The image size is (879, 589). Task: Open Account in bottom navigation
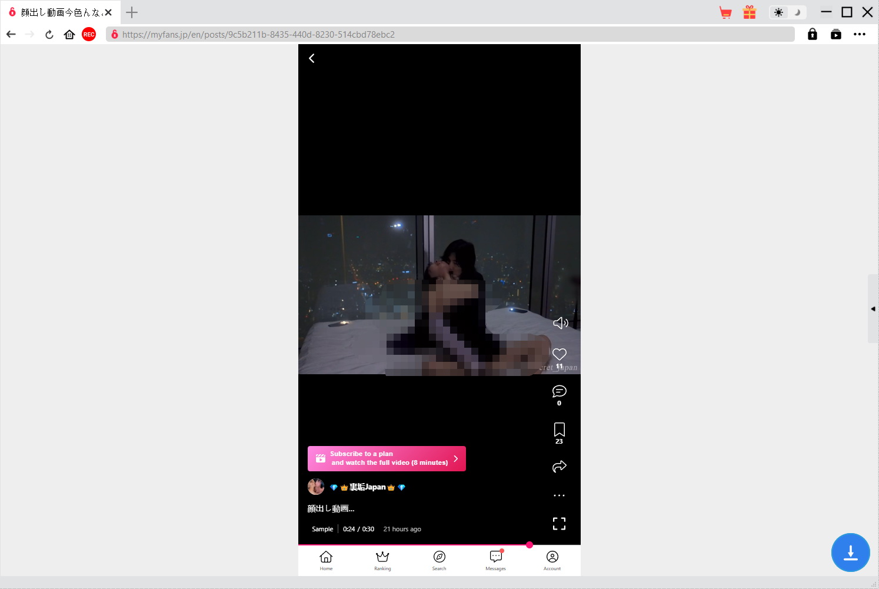click(x=552, y=561)
